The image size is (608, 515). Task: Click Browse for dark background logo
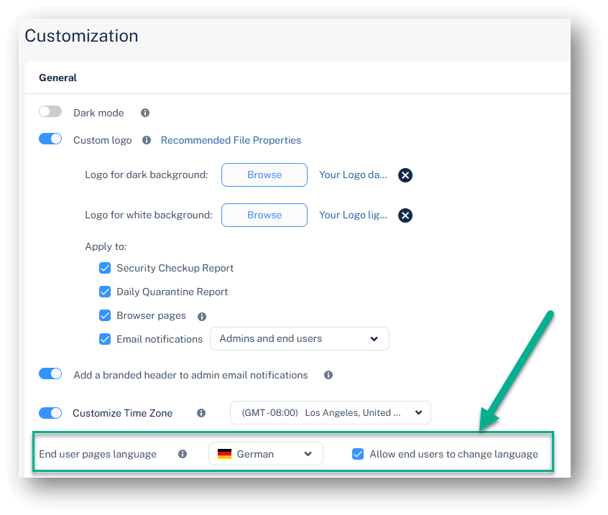(x=264, y=175)
